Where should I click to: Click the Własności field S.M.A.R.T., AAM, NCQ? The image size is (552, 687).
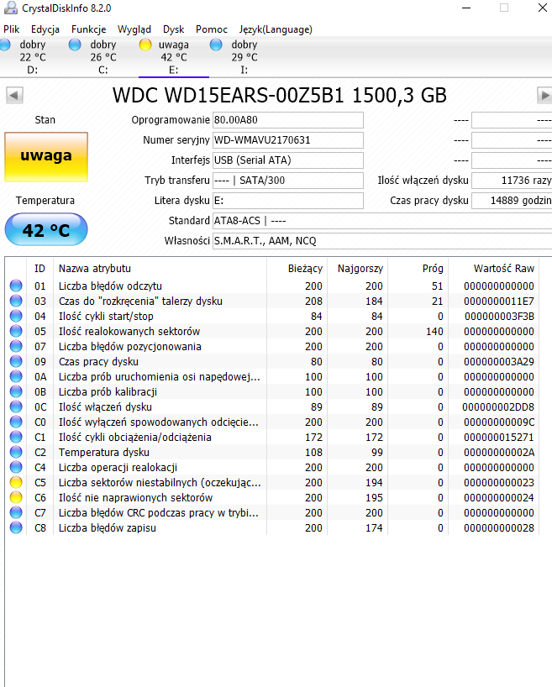(x=382, y=241)
